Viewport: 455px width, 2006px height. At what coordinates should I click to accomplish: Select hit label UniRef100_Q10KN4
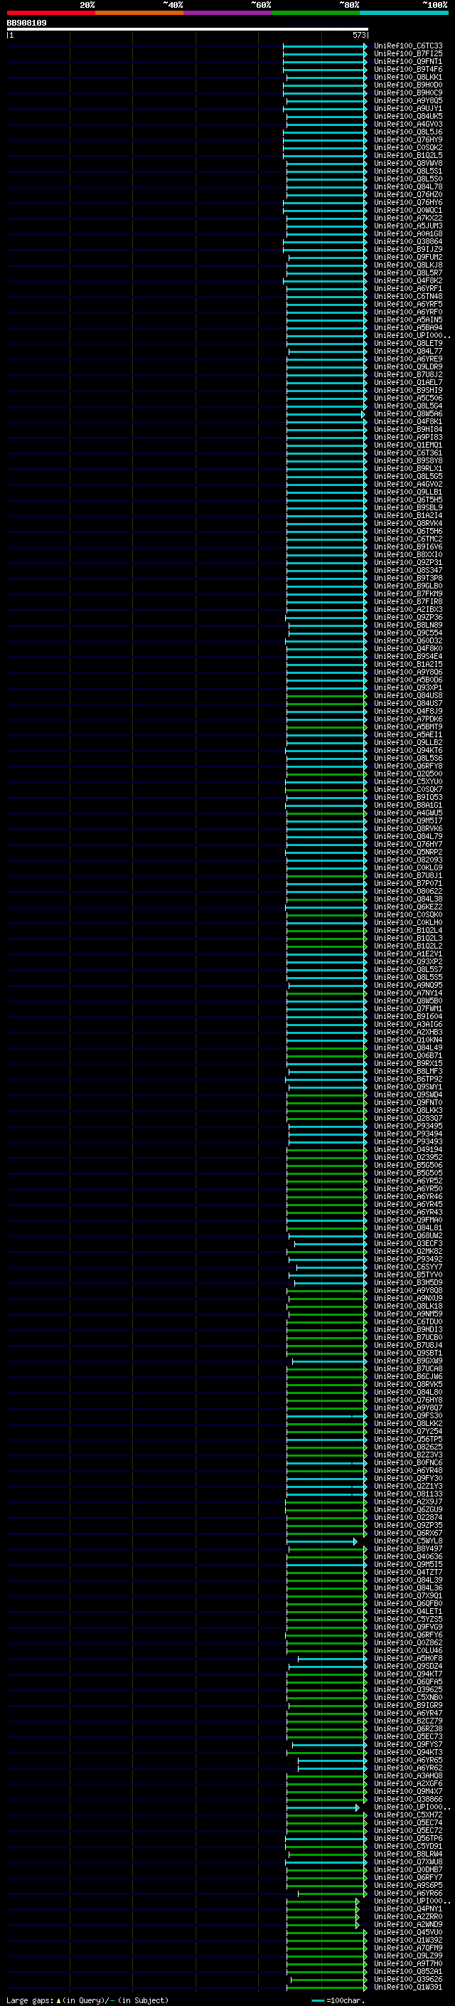pos(408,1040)
